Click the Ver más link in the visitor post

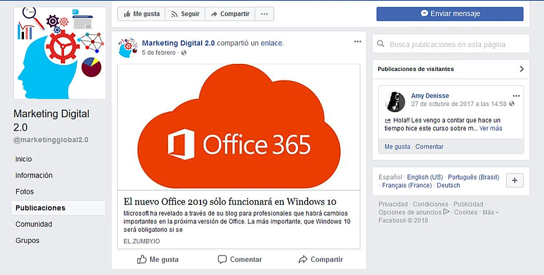tap(491, 128)
